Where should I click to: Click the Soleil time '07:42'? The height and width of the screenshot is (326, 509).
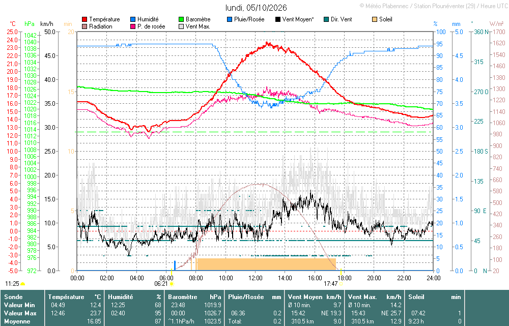click(x=418, y=313)
